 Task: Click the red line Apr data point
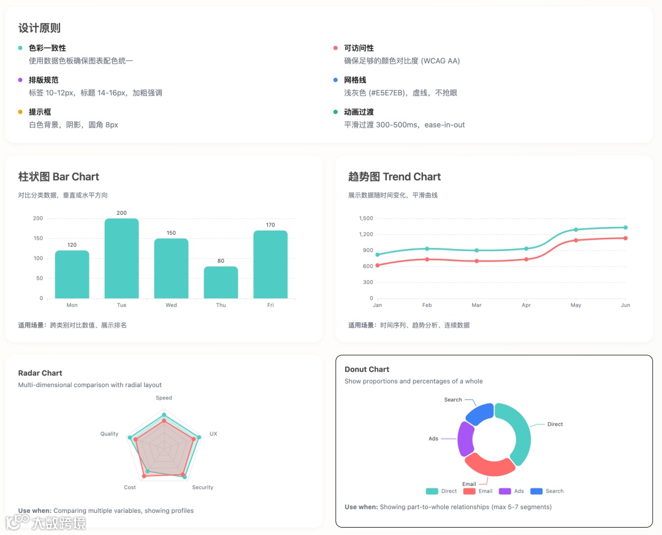point(526,260)
